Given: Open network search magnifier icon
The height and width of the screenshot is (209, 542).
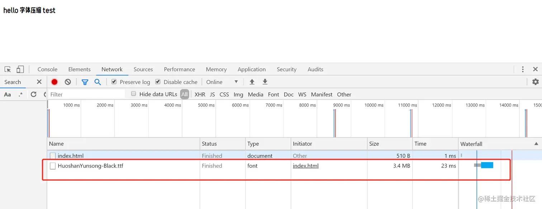Looking at the screenshot, I should (98, 82).
